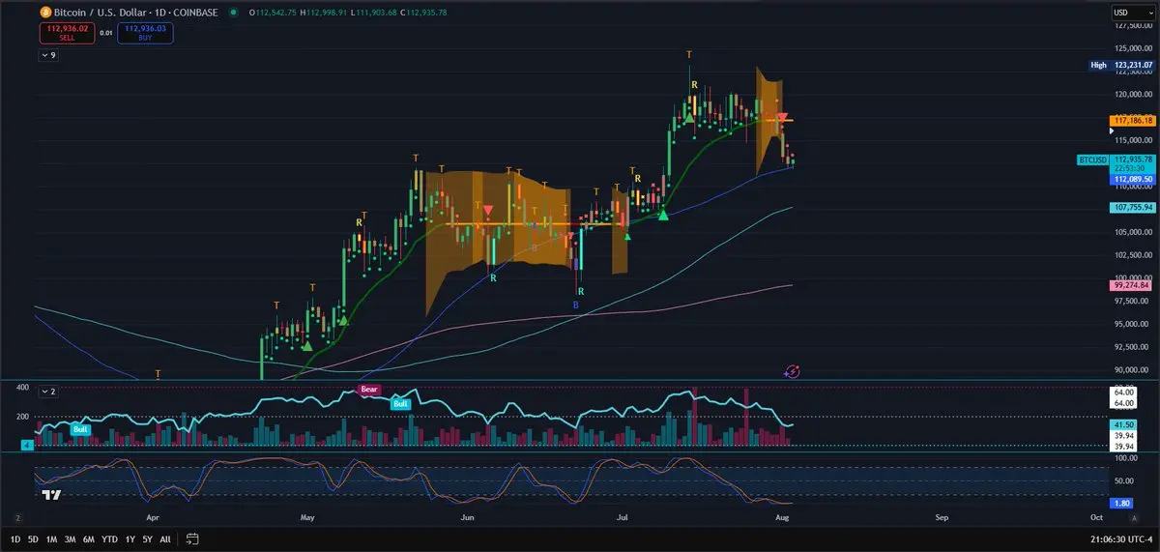Select the 1Y time range

coord(130,538)
